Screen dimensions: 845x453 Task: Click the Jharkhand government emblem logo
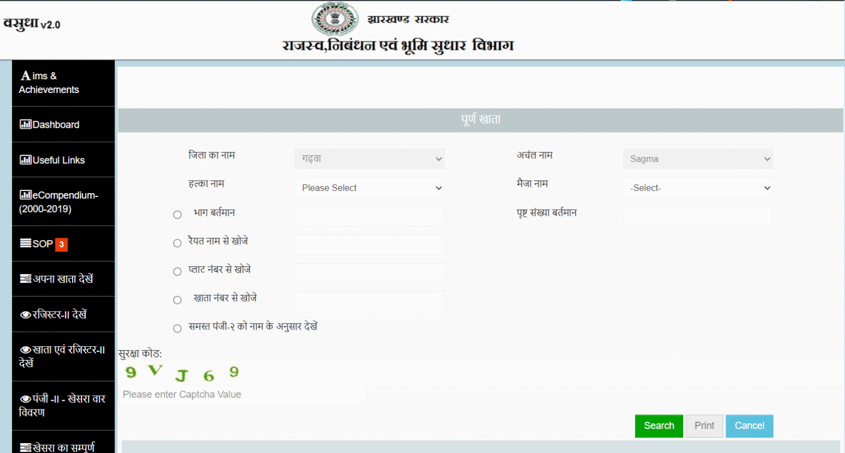(x=334, y=19)
